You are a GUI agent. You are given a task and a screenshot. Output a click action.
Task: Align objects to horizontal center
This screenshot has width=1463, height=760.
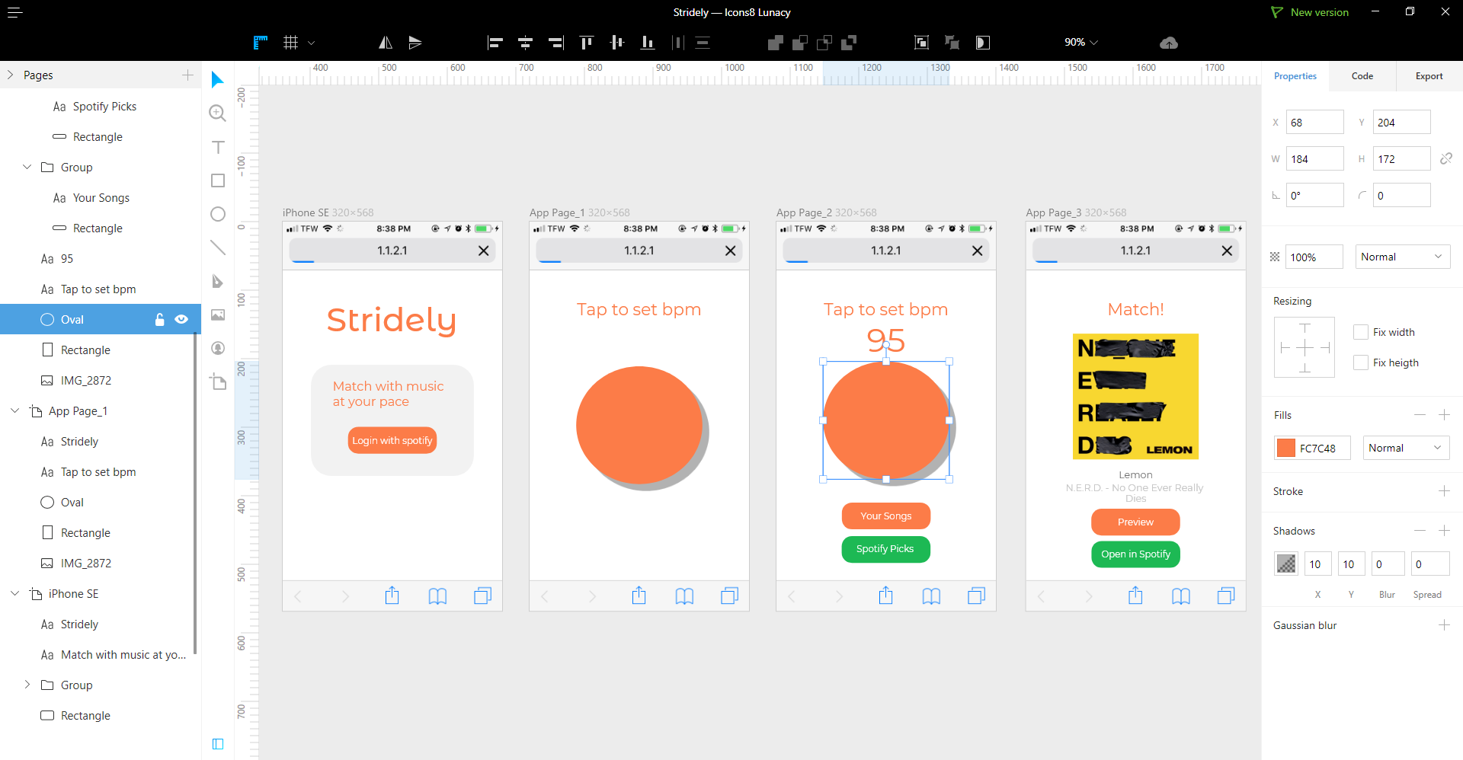click(x=525, y=43)
